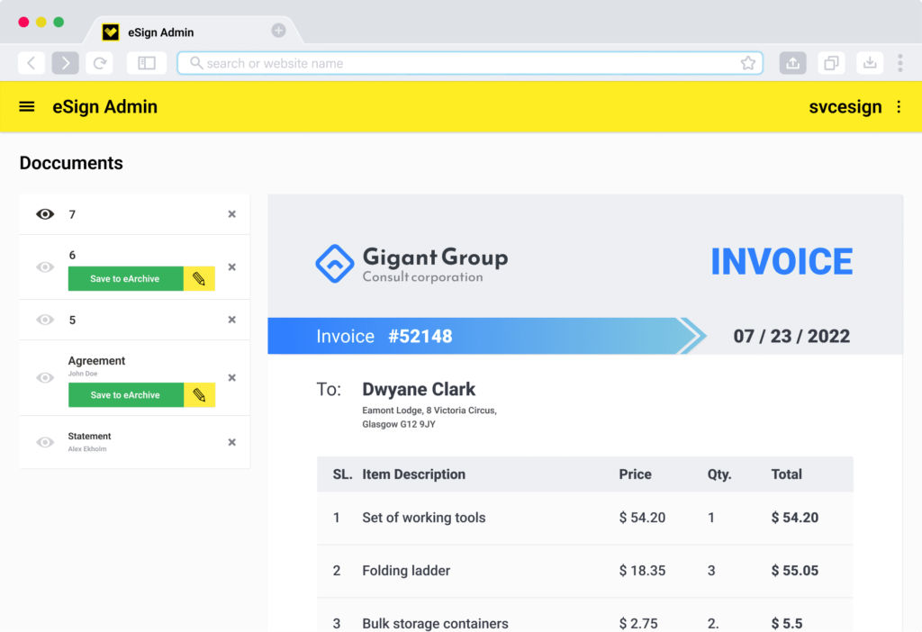This screenshot has height=632, width=922.
Task: Click the $ 55.05 total value
Action: click(795, 571)
